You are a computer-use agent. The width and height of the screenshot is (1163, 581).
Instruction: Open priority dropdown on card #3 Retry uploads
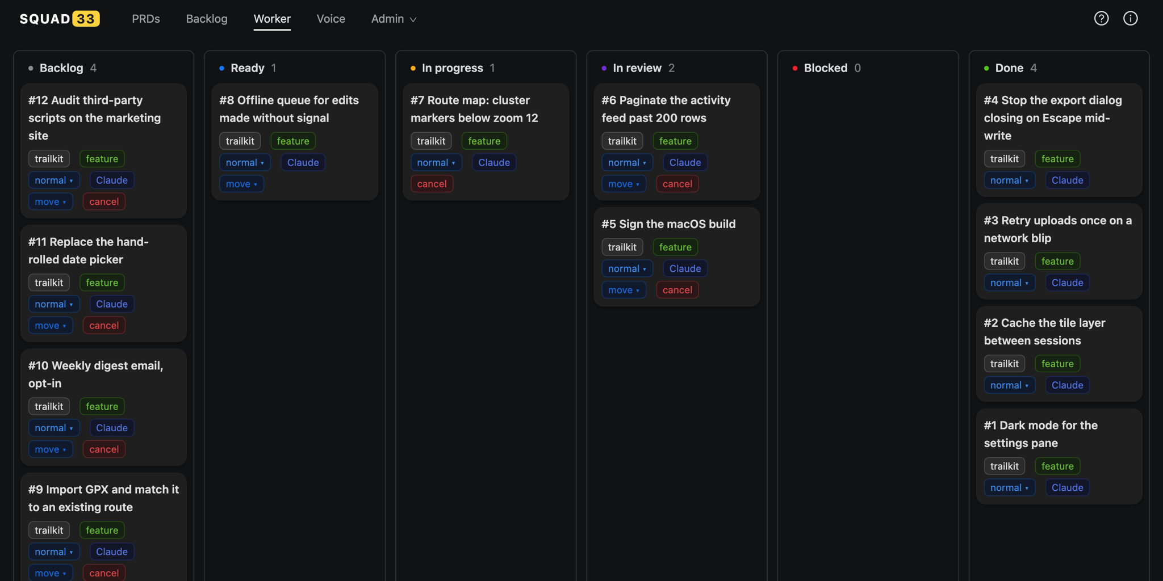(x=1009, y=283)
